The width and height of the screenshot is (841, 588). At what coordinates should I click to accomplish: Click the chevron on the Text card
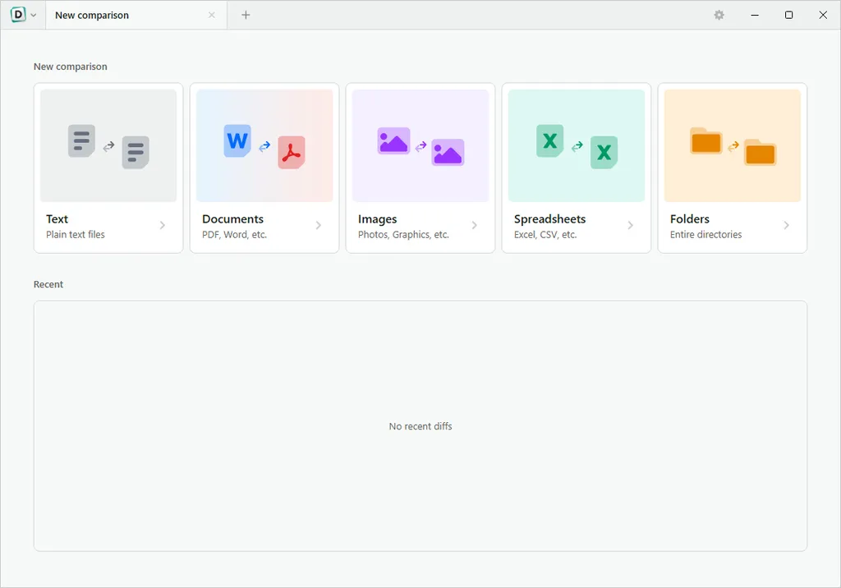[x=163, y=225]
